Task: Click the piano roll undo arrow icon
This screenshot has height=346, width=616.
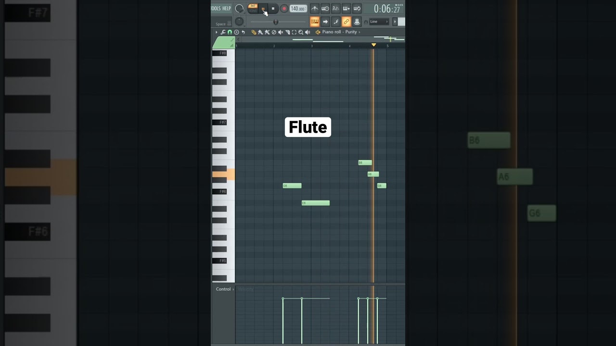Action: pyautogui.click(x=243, y=32)
